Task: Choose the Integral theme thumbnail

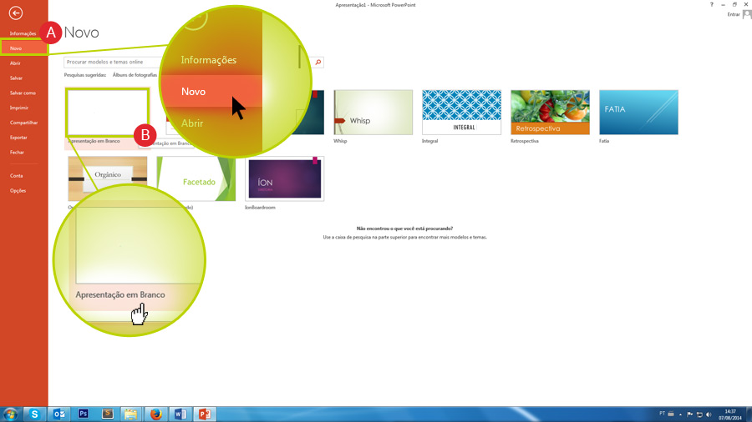Action: [461, 112]
